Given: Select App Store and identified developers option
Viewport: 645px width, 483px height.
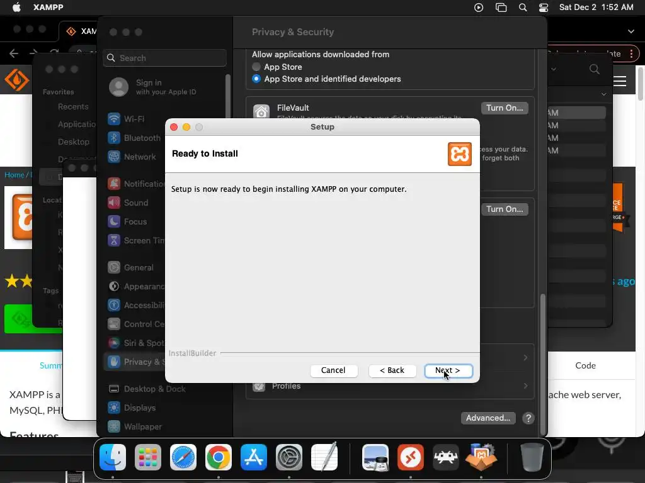Looking at the screenshot, I should point(256,79).
